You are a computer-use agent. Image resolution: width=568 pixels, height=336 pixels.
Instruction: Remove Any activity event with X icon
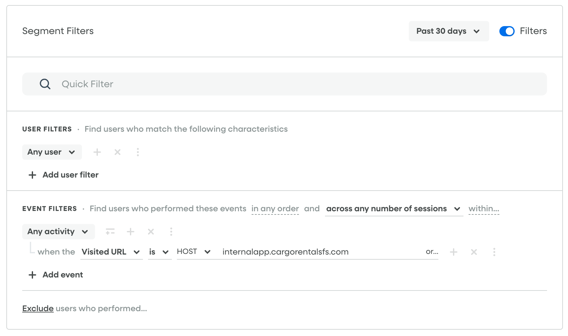tap(151, 232)
